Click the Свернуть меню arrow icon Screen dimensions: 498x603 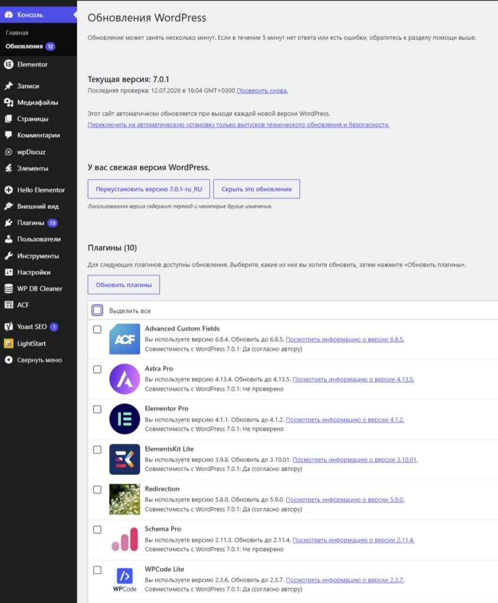point(8,360)
